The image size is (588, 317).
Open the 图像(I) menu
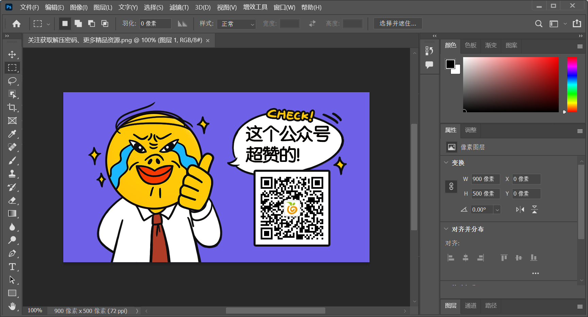[79, 7]
